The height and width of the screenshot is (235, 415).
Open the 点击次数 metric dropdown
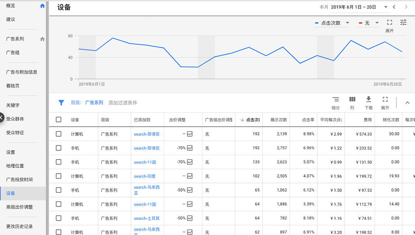point(347,23)
